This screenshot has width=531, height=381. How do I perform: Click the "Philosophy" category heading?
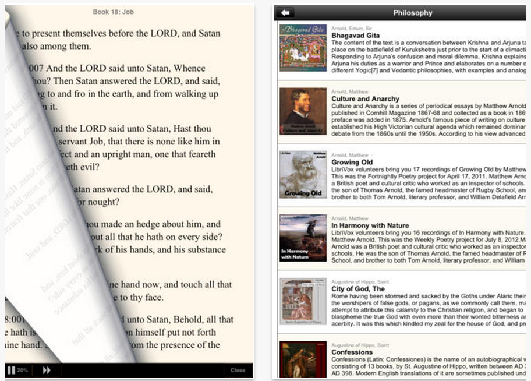click(x=413, y=13)
